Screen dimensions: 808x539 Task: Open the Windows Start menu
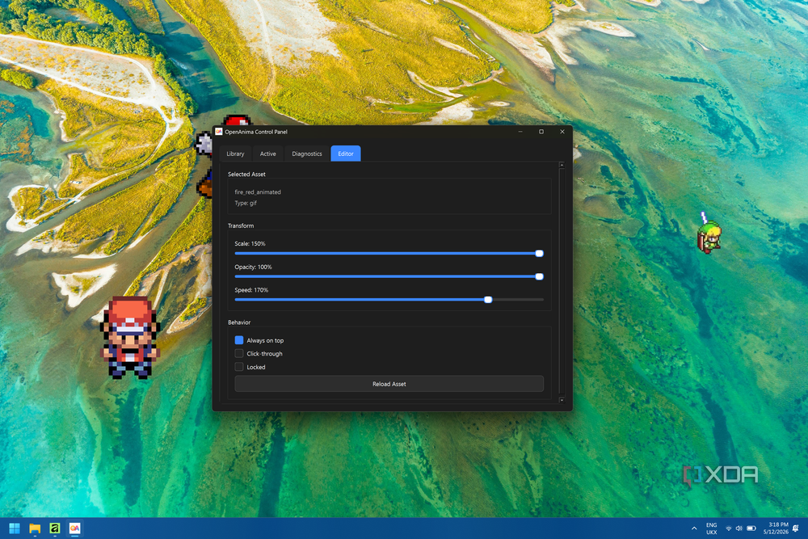coord(15,528)
